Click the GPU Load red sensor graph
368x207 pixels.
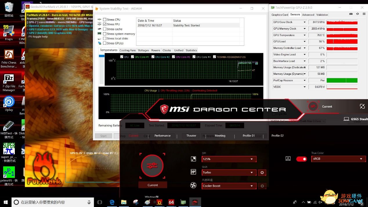pyautogui.click(x=342, y=41)
